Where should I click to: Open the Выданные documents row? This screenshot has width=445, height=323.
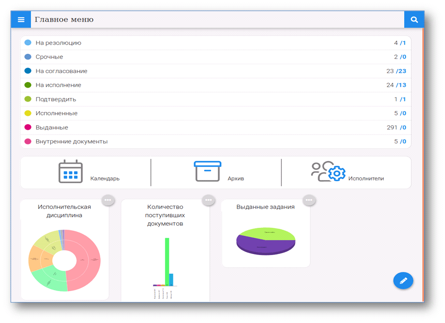tap(52, 127)
